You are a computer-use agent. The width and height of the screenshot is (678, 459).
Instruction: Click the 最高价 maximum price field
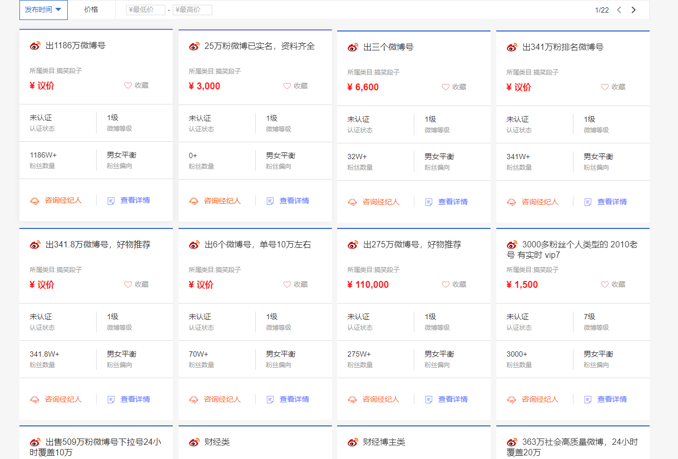click(x=192, y=10)
